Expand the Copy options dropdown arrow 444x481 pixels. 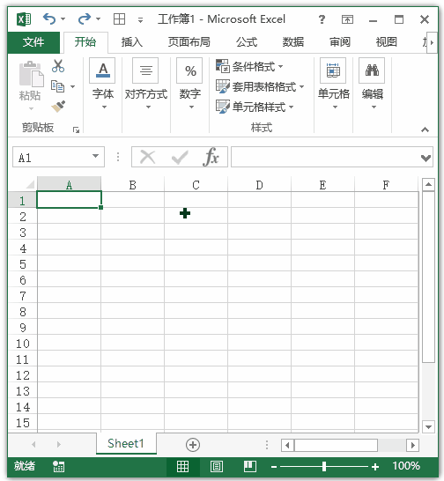click(73, 86)
